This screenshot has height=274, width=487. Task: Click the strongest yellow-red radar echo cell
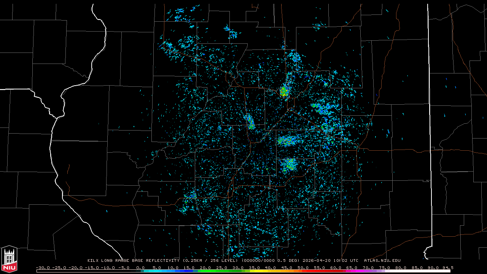coord(284,91)
